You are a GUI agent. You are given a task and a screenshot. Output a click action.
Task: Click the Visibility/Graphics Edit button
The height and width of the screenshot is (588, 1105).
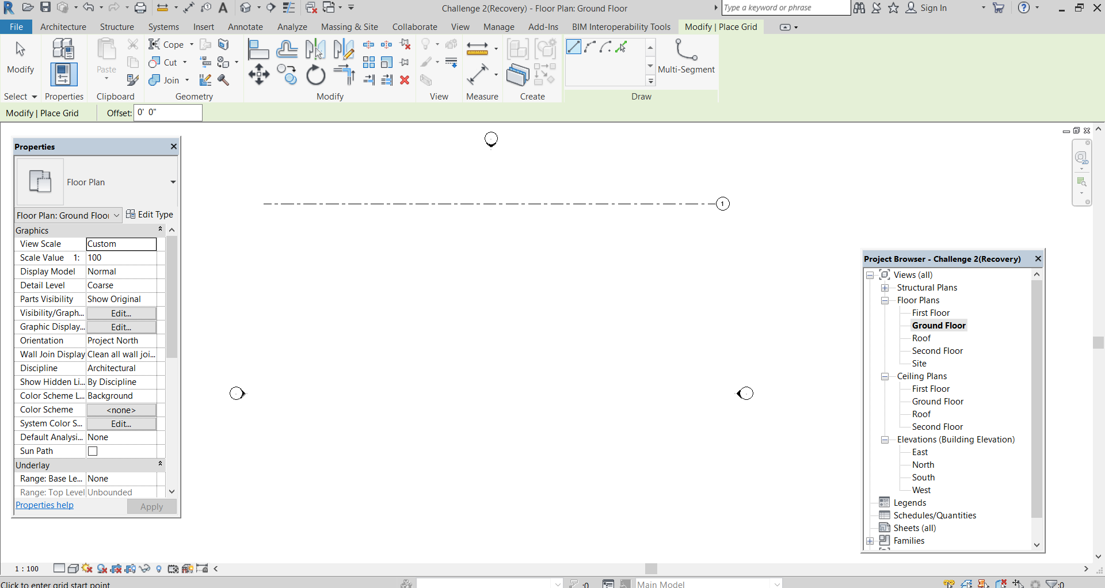click(121, 313)
